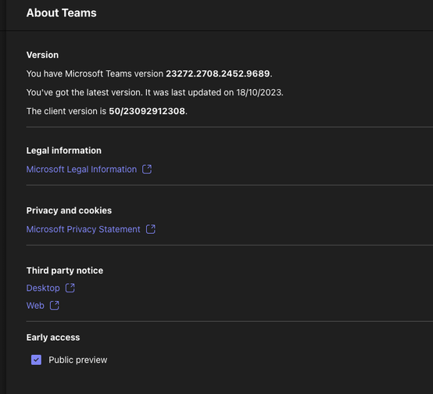Click the Public preview label
This screenshot has width=433, height=394.
click(x=78, y=360)
